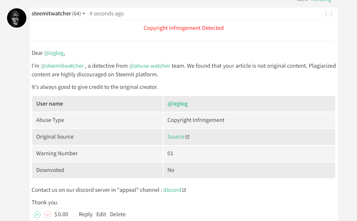The image size is (357, 221).
Task: Reply to the comment
Action: click(x=86, y=214)
